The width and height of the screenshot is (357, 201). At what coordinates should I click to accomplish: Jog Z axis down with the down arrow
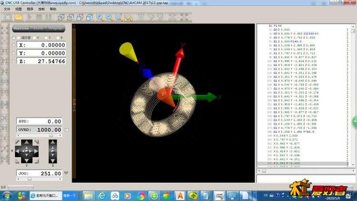[x=53, y=160]
